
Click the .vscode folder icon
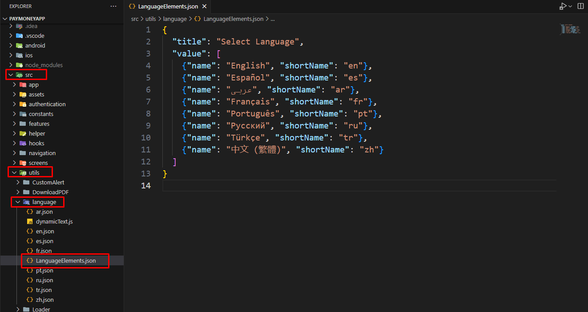(x=19, y=36)
